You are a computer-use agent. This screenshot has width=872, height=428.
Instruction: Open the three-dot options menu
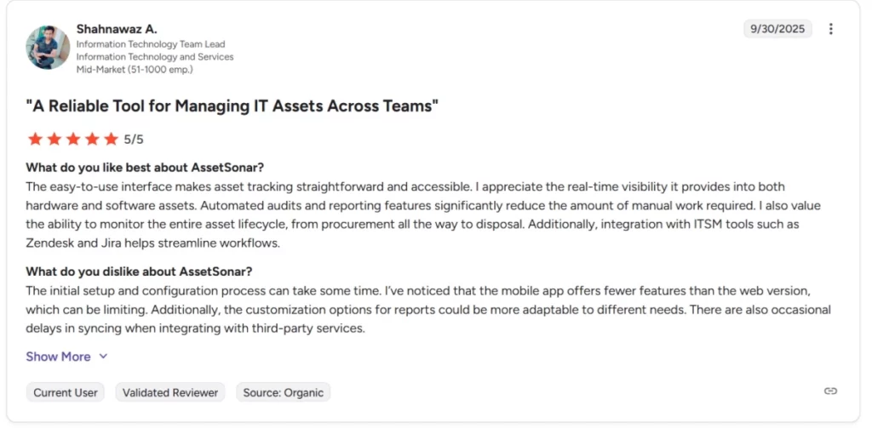click(831, 29)
